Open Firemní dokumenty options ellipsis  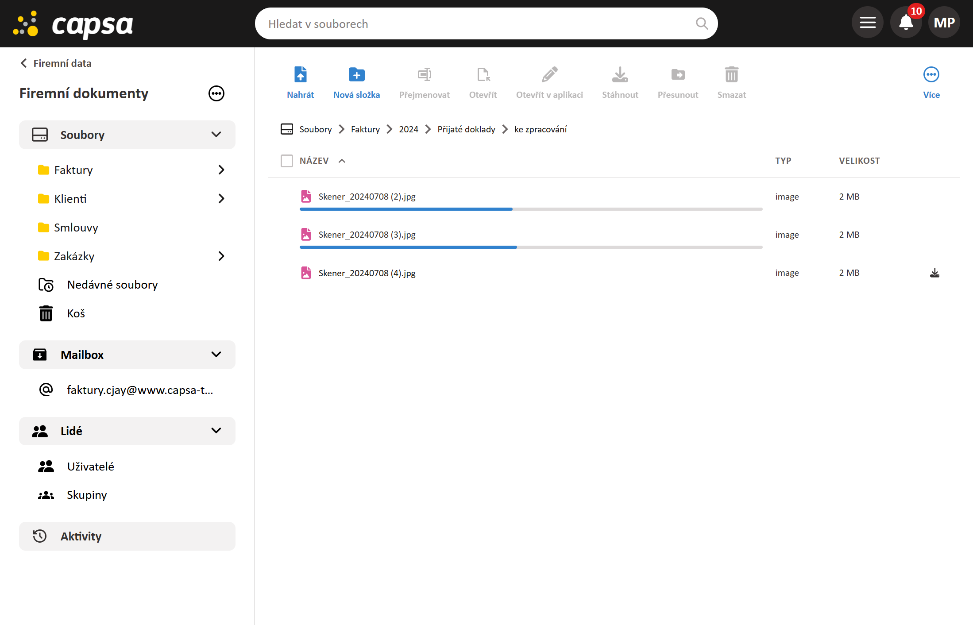[x=216, y=93]
